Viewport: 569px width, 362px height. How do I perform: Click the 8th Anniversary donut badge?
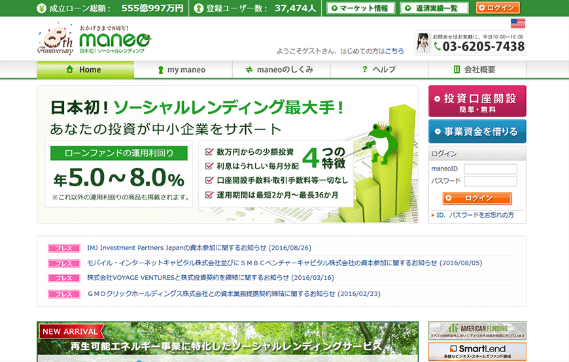(x=56, y=39)
